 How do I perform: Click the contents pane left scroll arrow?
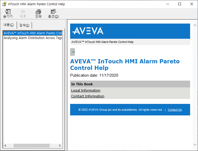coord(5,146)
